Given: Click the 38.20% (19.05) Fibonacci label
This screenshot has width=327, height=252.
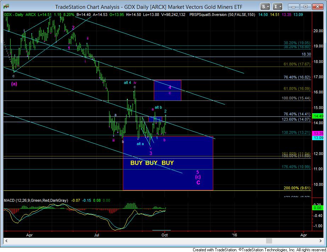Looking at the screenshot, I should 297,43.
